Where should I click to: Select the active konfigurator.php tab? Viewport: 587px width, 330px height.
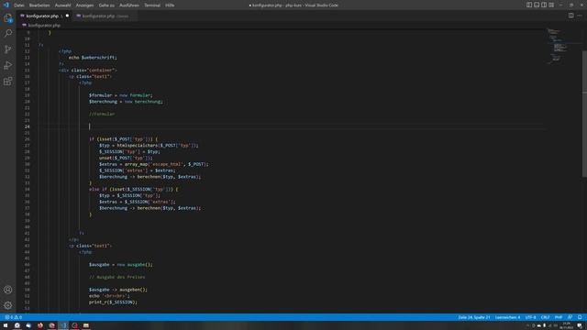[45, 16]
